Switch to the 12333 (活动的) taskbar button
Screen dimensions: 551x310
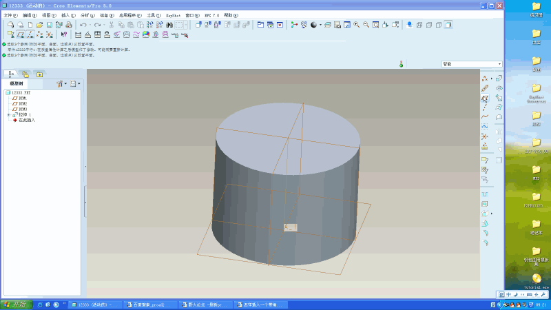click(x=96, y=304)
